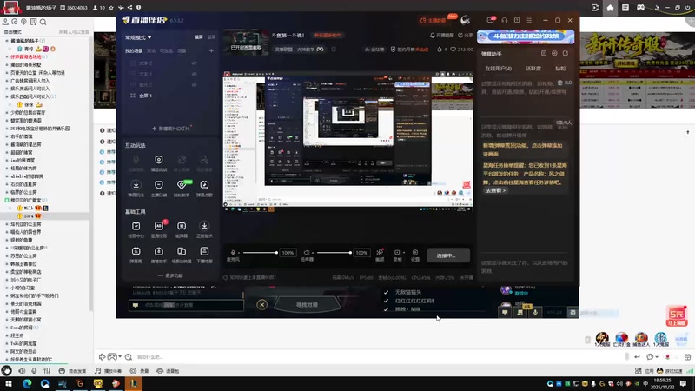This screenshot has height=391, width=695.
Task: Open the hamburger menu icon in title bar
Action: tap(529, 20)
